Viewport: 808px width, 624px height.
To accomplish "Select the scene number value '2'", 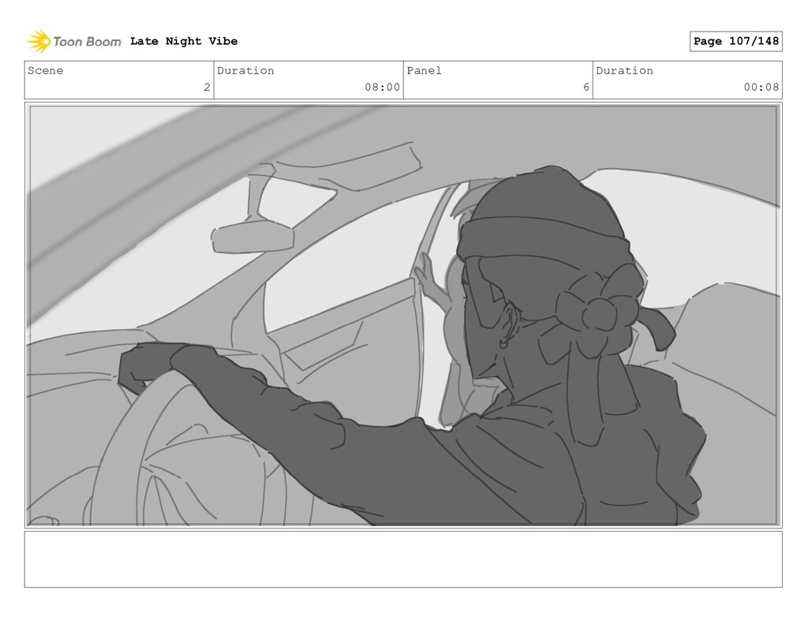I will 208,87.
